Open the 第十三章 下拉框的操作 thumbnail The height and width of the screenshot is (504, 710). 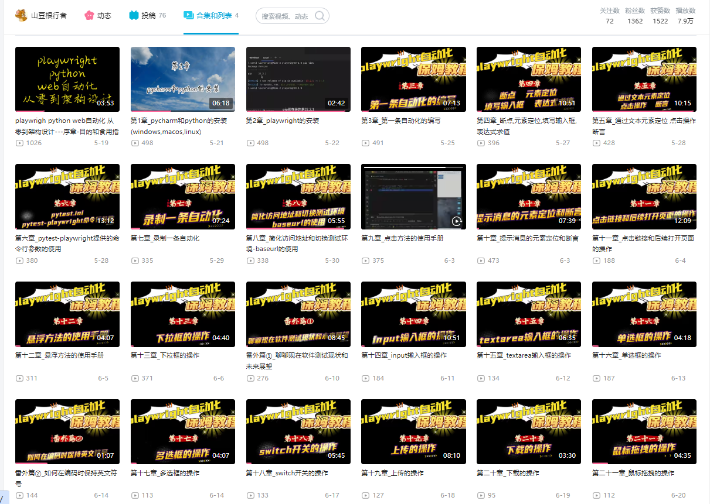click(x=183, y=314)
